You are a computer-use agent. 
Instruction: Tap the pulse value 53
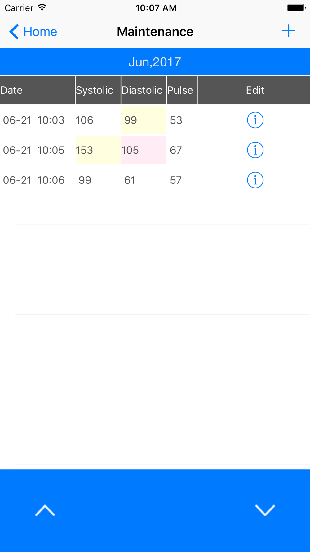(x=176, y=120)
